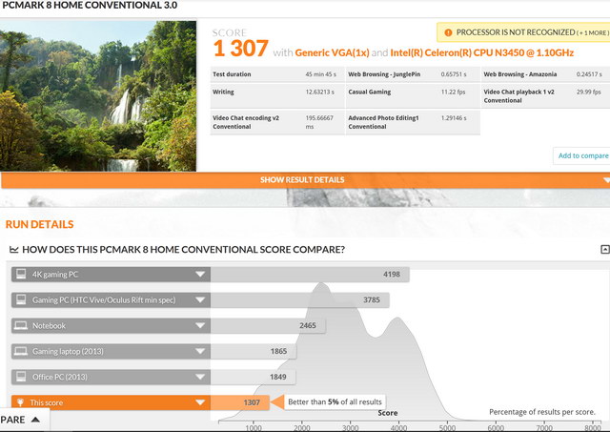Click the trophy icon on This score row
This screenshot has height=432, width=610.
click(x=21, y=402)
